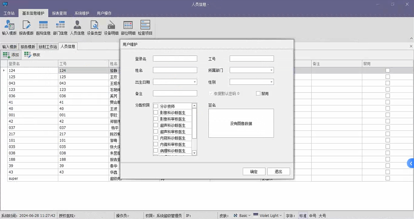
Task: Click the blue side panel arrow handle
Action: (x=411, y=163)
